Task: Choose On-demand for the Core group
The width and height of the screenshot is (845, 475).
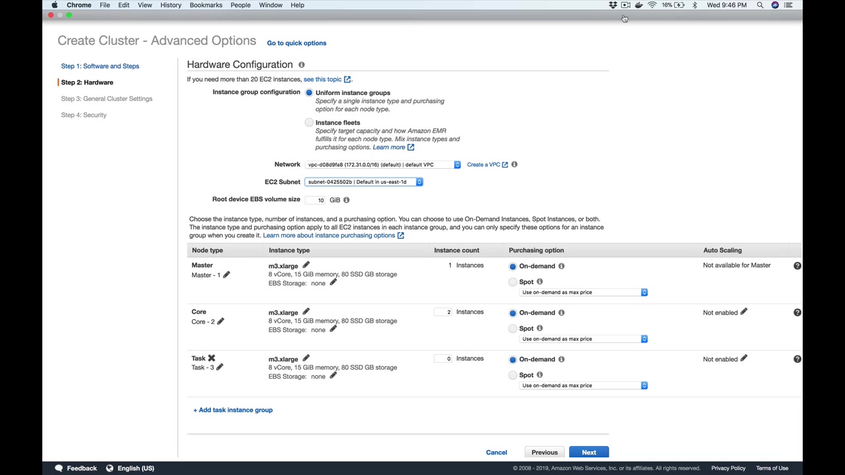Action: click(x=513, y=313)
